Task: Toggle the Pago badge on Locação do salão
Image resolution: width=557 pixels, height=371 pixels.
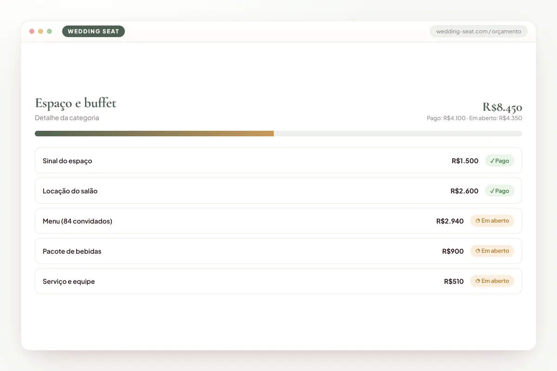Action: tap(499, 191)
